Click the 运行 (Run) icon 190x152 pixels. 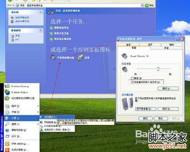[x=7, y=136]
